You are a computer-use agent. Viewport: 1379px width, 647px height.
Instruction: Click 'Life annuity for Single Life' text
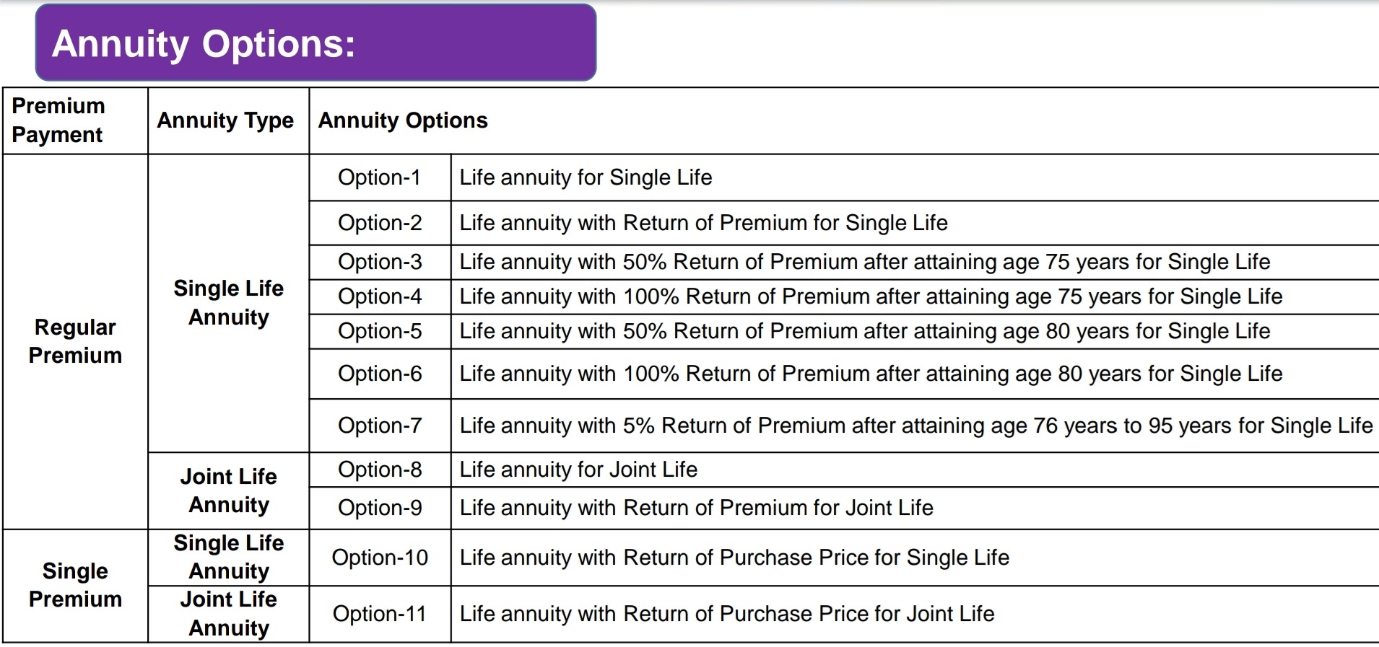[586, 177]
